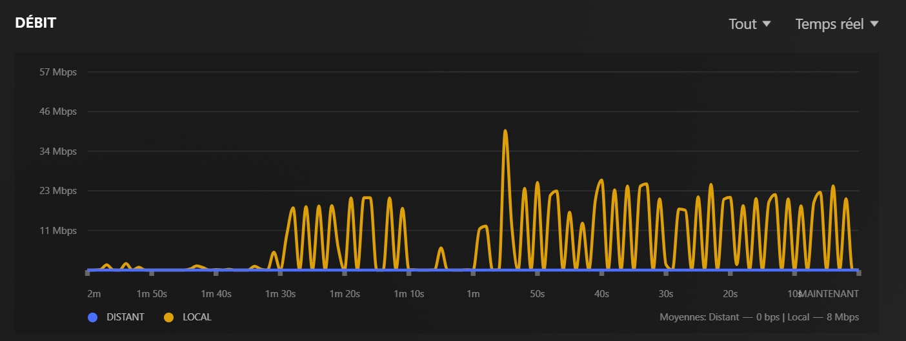
Task: Click the 57 Mbps y-axis label
Action: 58,72
